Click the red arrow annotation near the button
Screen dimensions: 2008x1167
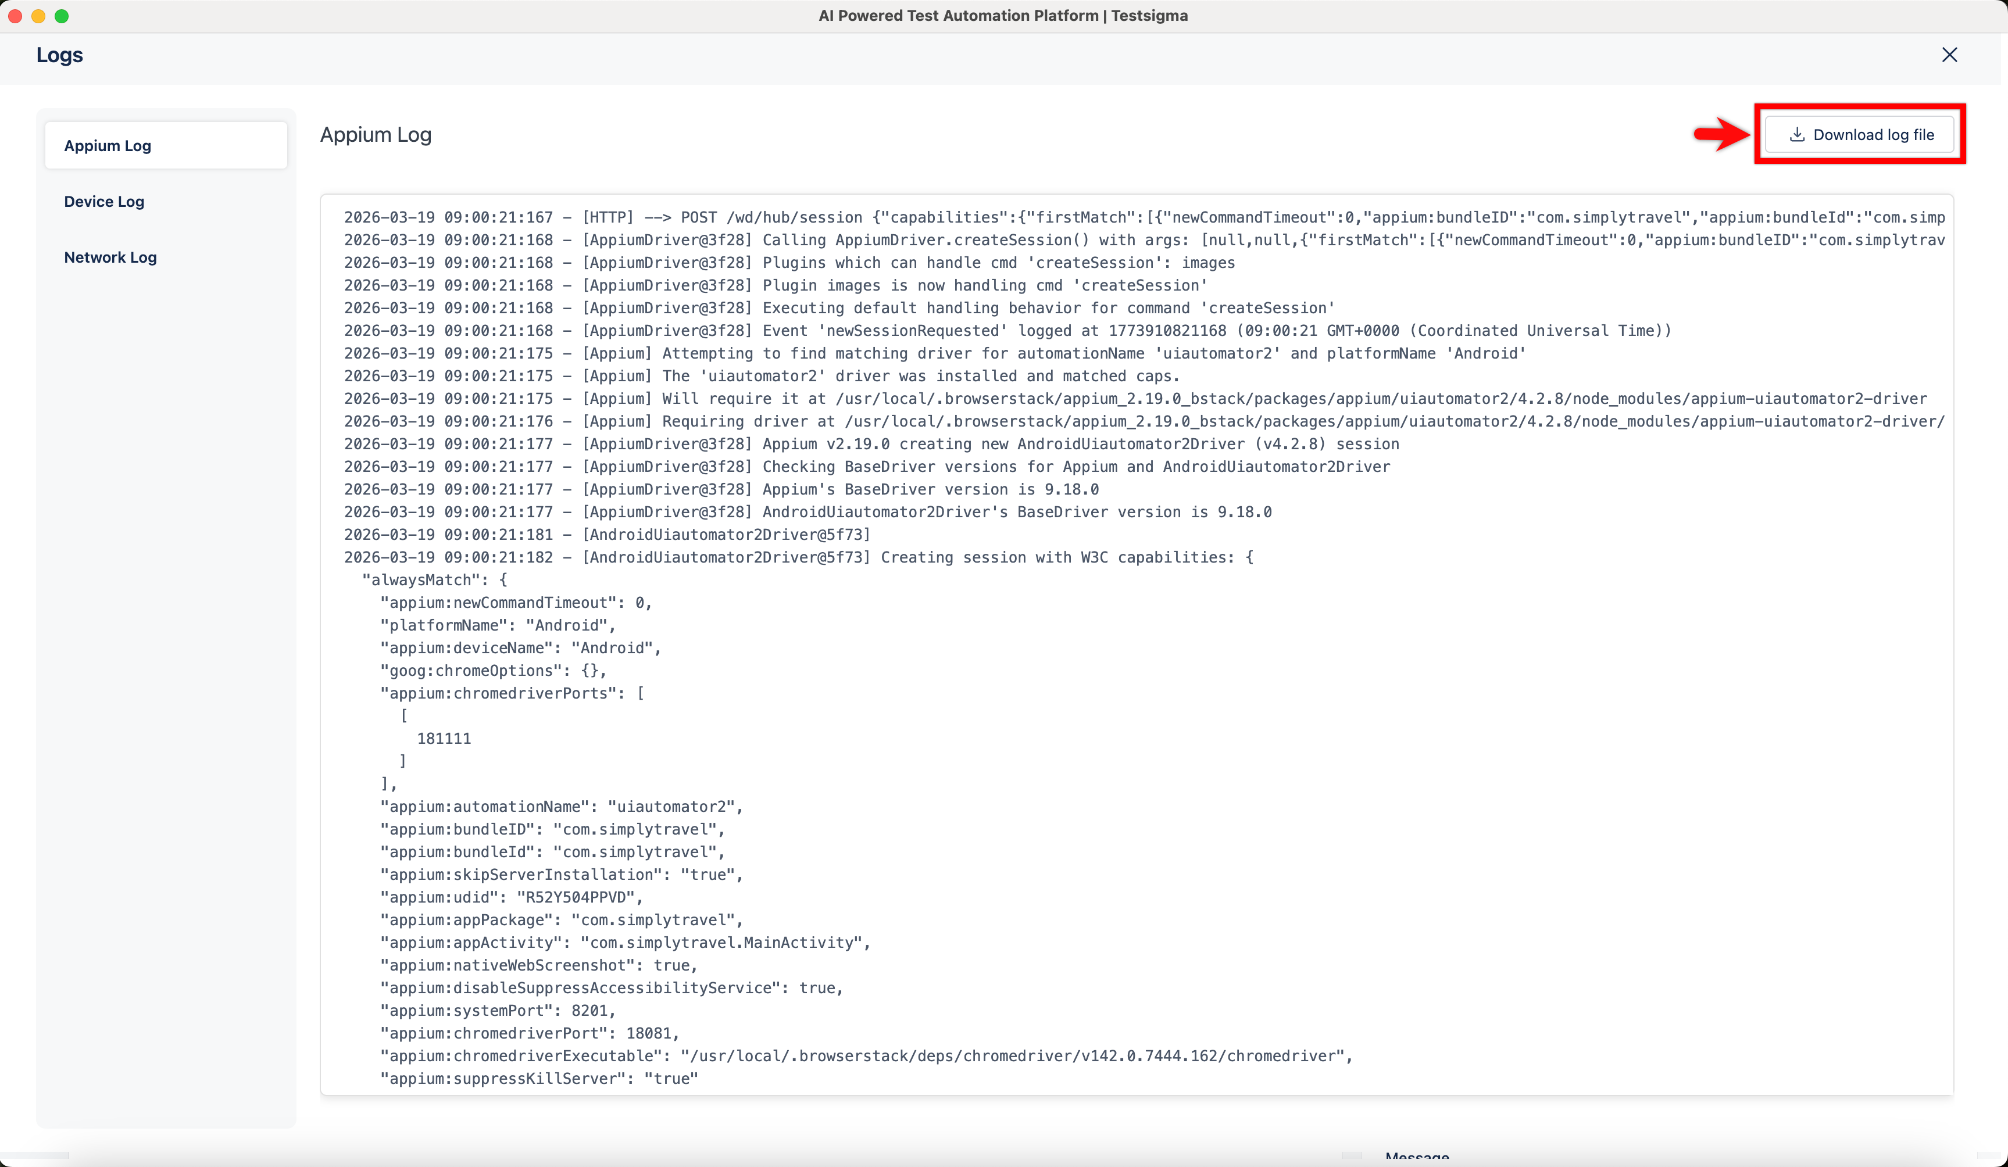click(x=1721, y=135)
